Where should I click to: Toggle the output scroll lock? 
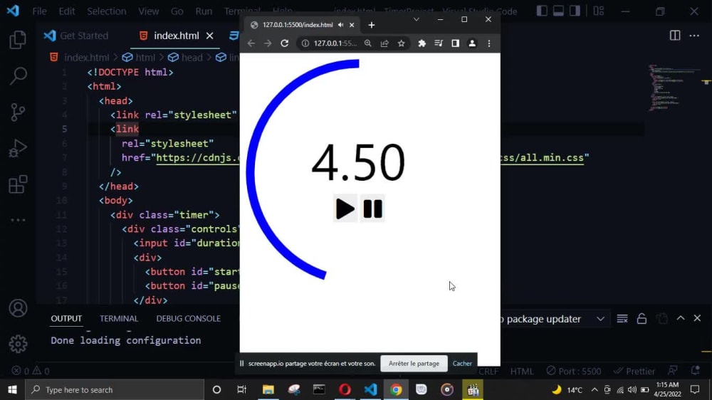point(642,319)
